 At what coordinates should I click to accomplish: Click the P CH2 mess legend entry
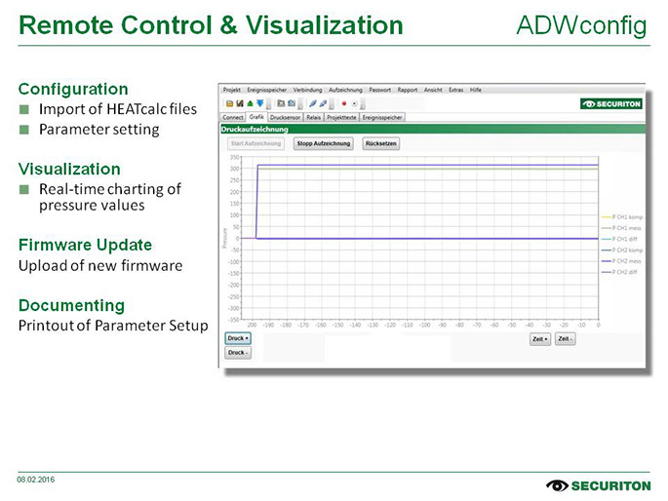(x=624, y=260)
